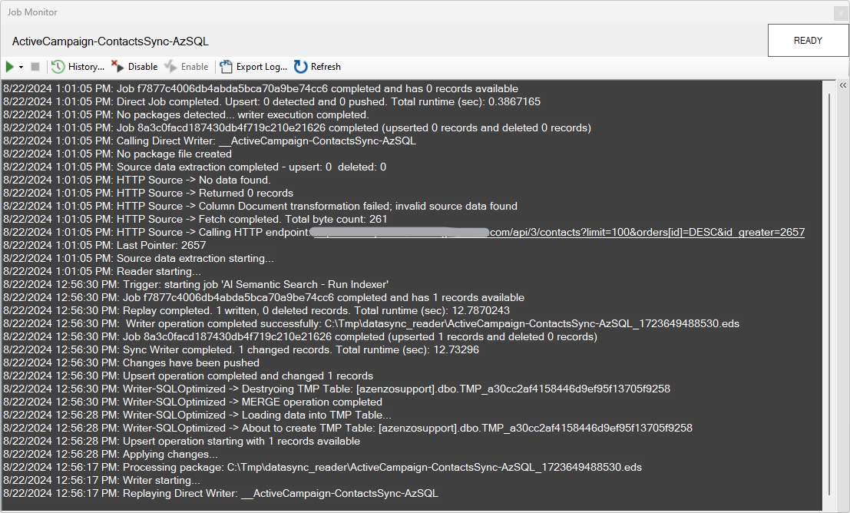The image size is (850, 513).
Task: Select the job title ActiveCampaign-ContactsSync-AzSQL
Action: point(111,41)
